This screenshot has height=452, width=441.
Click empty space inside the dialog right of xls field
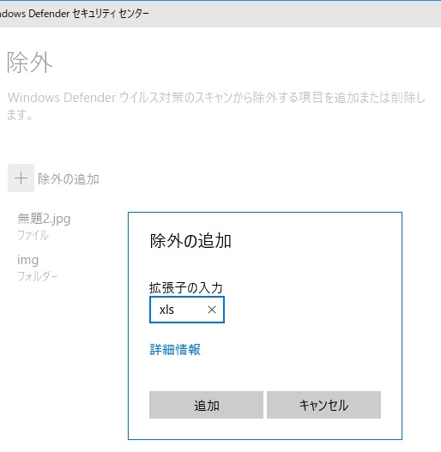click(x=311, y=310)
